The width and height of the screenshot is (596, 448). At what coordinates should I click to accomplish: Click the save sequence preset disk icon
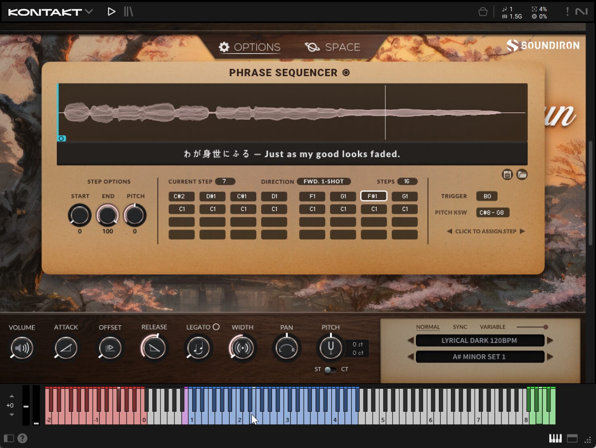click(507, 174)
